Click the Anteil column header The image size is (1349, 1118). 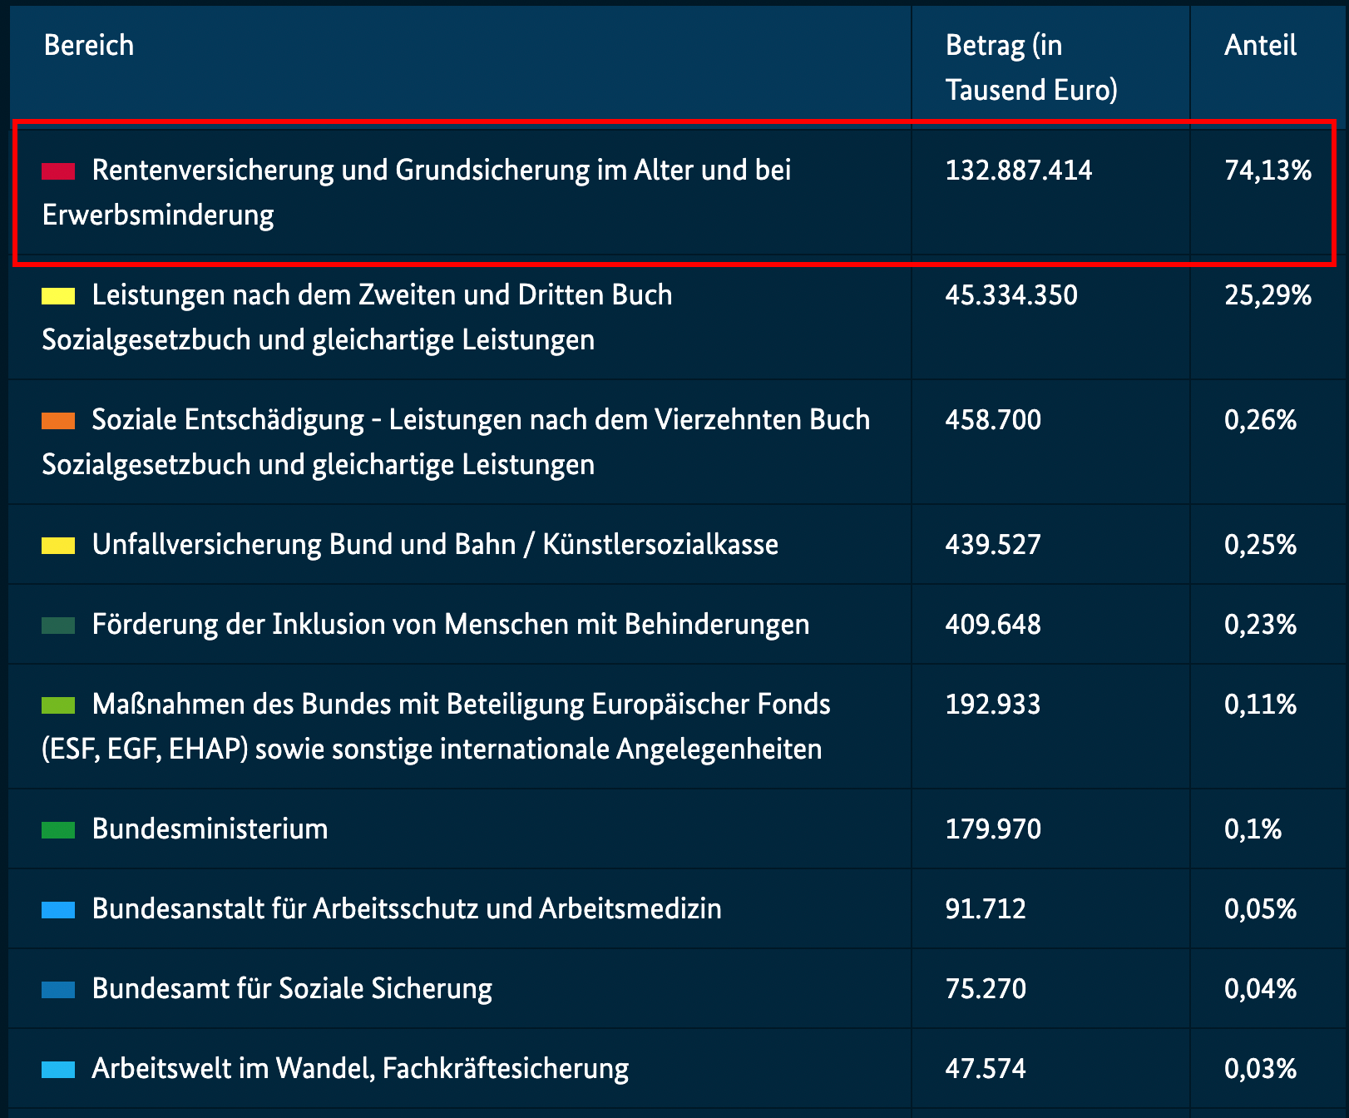point(1260,45)
